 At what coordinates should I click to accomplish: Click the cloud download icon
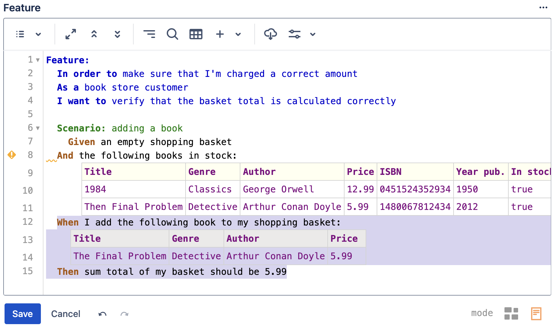[x=271, y=34]
